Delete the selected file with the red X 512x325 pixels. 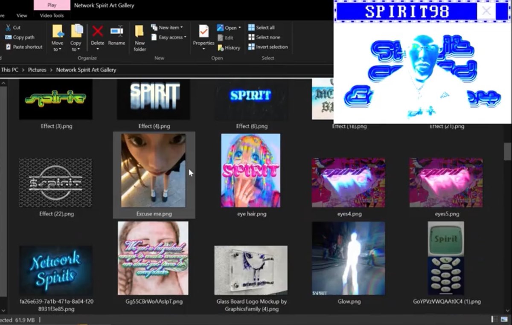98,31
